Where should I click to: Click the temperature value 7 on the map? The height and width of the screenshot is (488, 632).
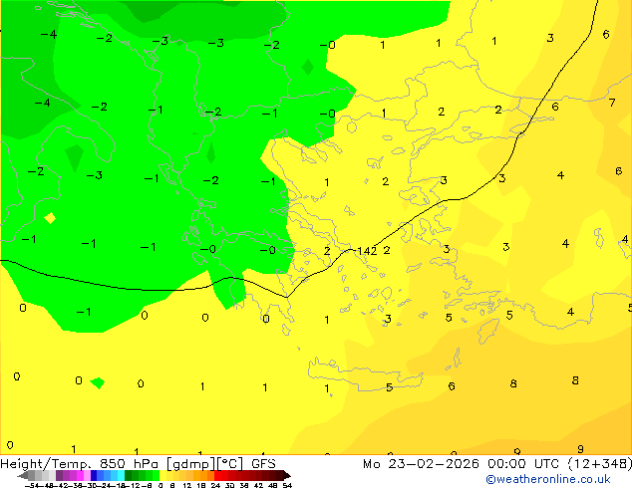(612, 103)
